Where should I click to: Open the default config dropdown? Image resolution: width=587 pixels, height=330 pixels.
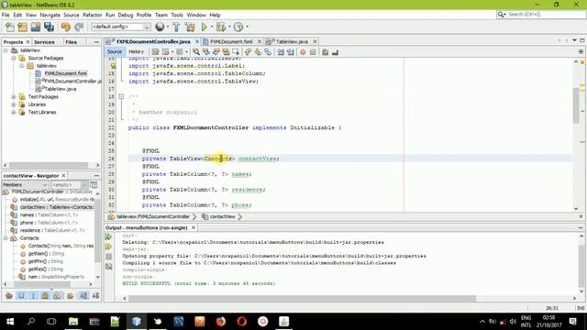(x=121, y=27)
